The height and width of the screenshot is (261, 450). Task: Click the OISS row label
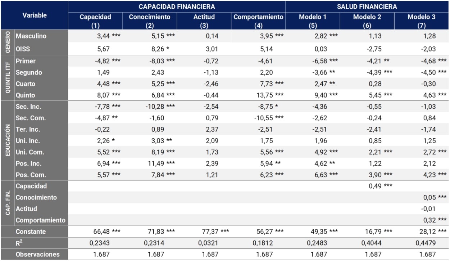point(23,49)
